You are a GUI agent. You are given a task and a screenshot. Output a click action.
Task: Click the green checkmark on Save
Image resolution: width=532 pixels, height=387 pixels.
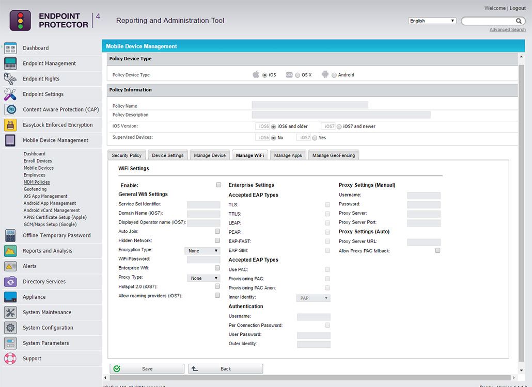click(117, 369)
